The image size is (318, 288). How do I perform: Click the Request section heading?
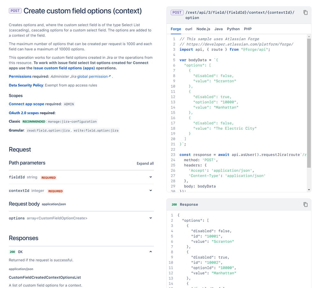click(x=20, y=150)
